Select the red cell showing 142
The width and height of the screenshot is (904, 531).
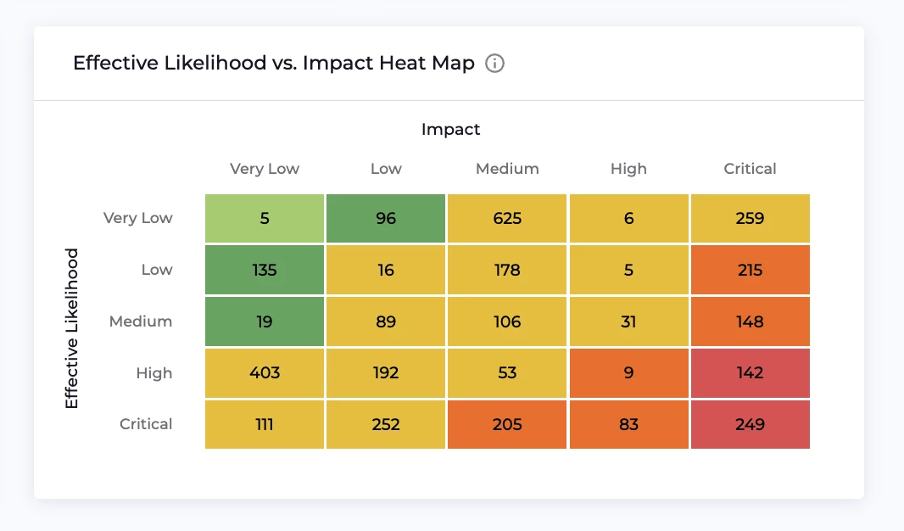(750, 373)
